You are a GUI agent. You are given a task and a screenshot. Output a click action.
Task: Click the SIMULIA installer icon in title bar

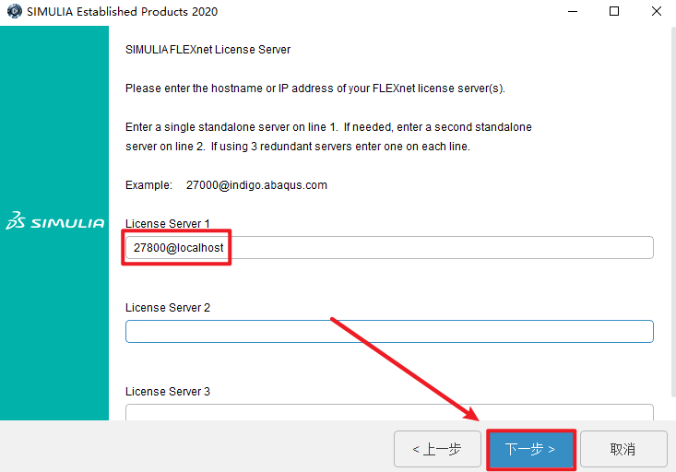tap(13, 12)
